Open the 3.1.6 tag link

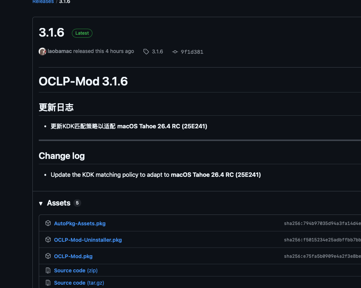click(157, 51)
